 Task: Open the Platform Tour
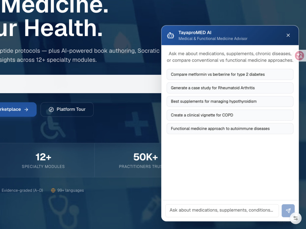(x=67, y=109)
